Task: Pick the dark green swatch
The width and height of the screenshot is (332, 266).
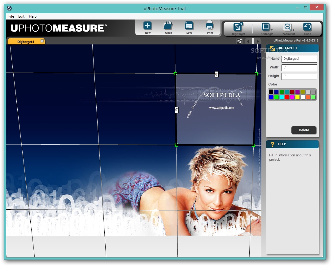Action: coord(282,92)
